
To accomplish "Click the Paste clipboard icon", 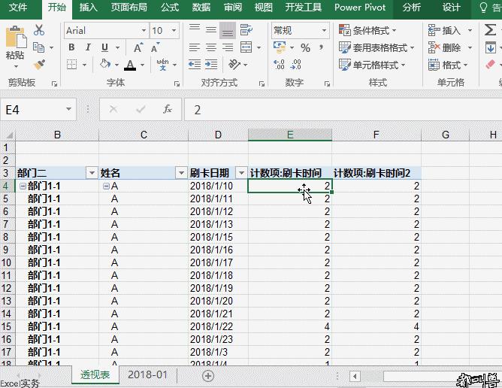I will 15,37.
